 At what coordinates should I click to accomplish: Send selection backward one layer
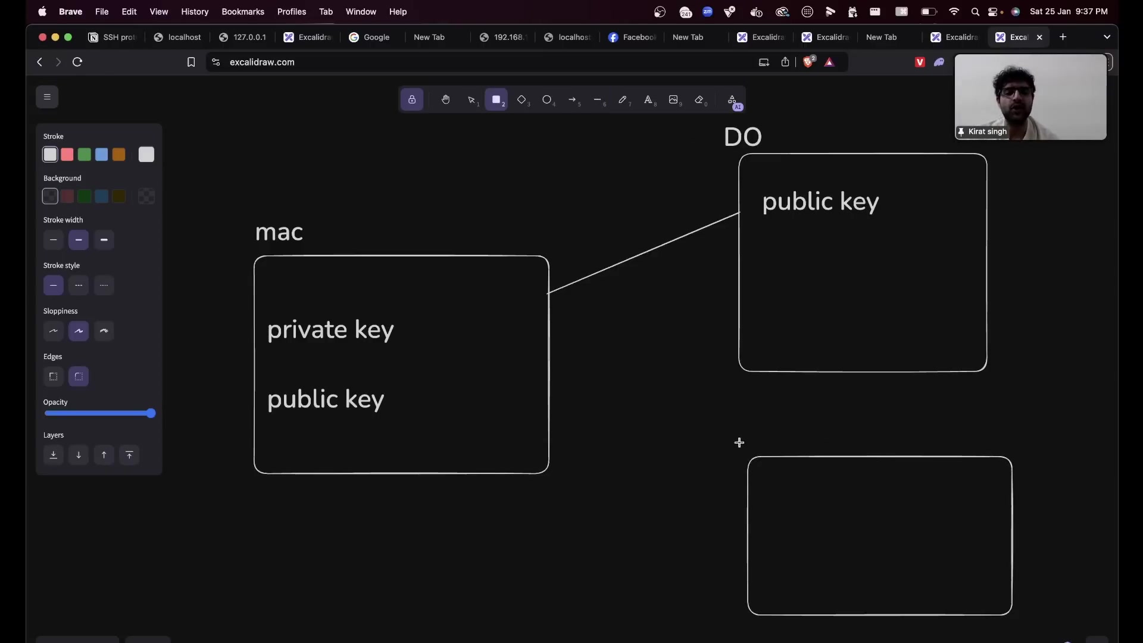(79, 455)
